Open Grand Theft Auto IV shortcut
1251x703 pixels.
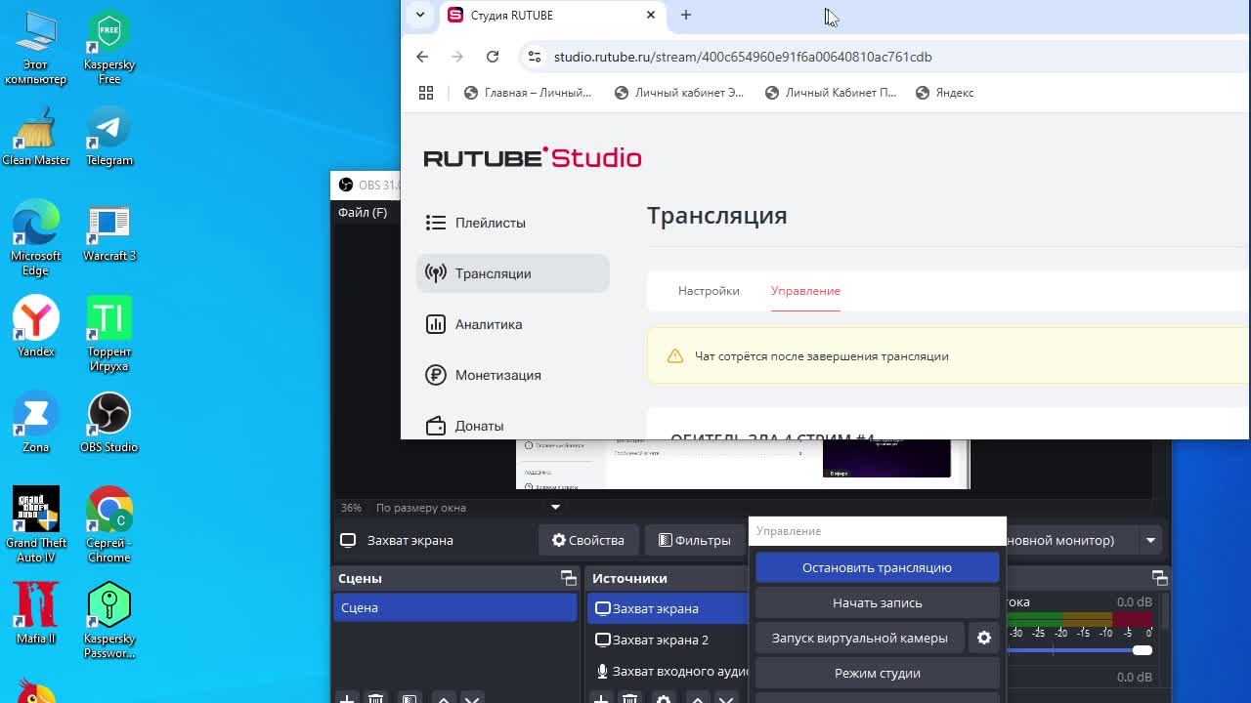coord(35,525)
